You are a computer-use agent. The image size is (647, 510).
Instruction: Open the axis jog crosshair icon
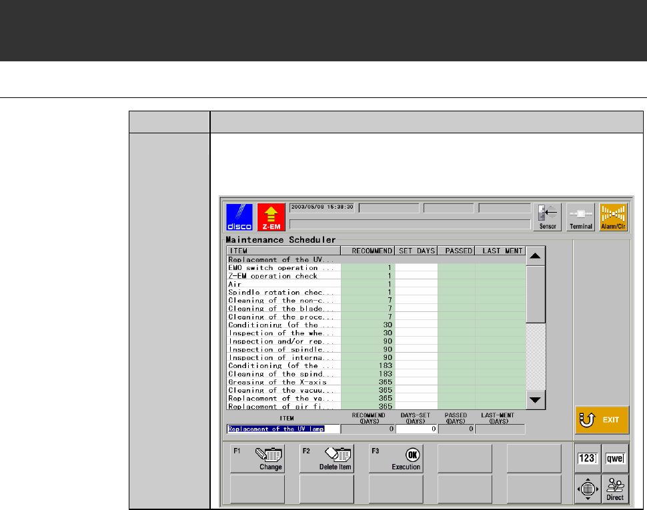(x=588, y=489)
